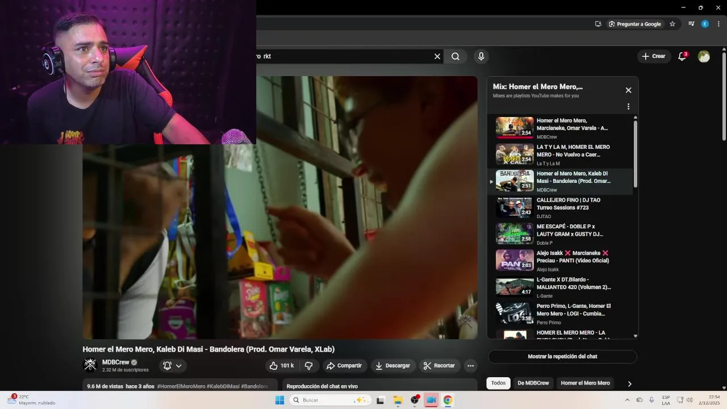
Task: Open Task View in taskbar
Action: [381, 400]
